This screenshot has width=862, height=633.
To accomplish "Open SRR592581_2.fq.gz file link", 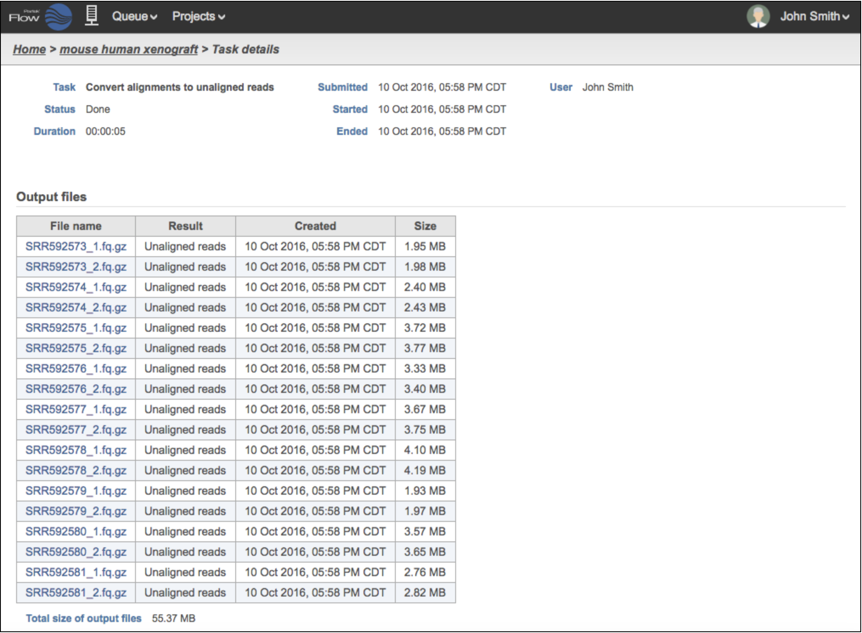I will (76, 593).
